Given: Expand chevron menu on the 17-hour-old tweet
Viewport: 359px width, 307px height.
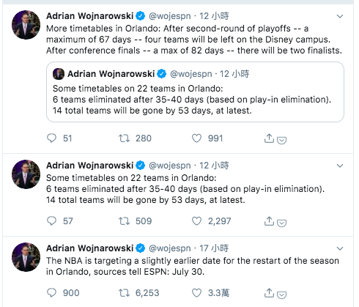Looking at the screenshot, I should tap(340, 248).
